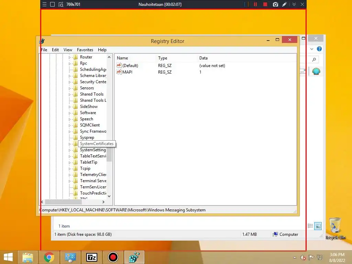Select the SystemCertificates key
The width and height of the screenshot is (352, 264).
click(x=97, y=144)
